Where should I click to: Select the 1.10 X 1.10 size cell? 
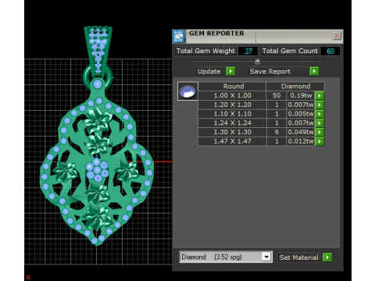(x=232, y=114)
